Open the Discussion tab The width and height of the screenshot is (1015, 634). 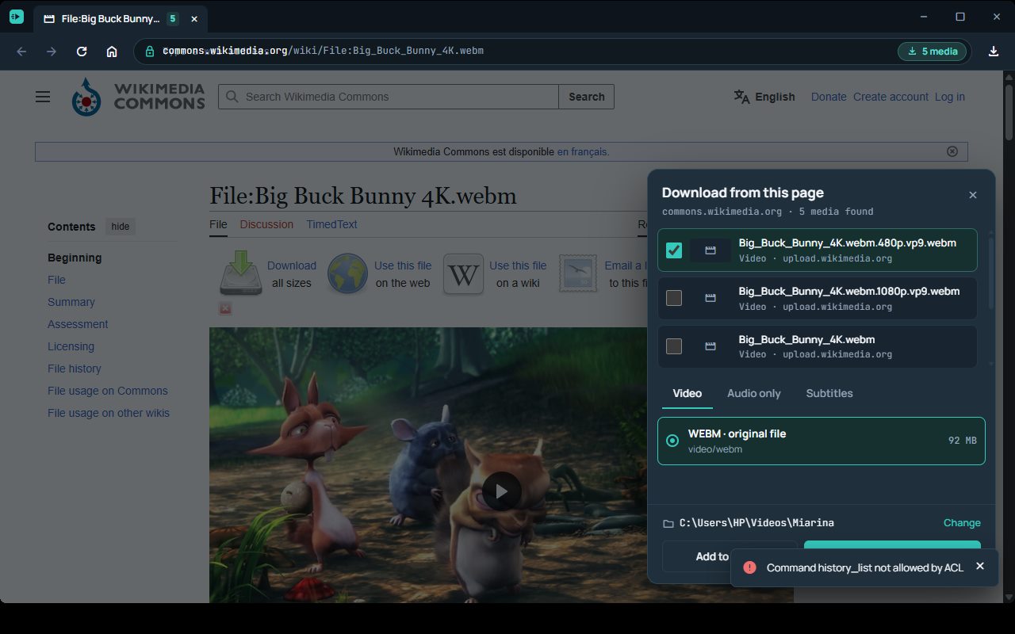[x=266, y=224]
